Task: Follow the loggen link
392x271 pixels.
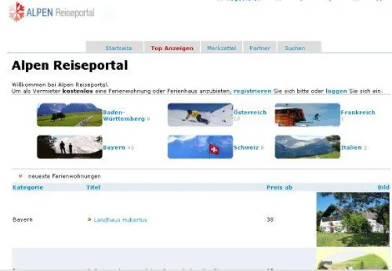Action: click(336, 91)
